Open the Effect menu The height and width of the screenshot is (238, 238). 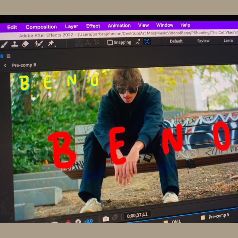[x=93, y=26]
